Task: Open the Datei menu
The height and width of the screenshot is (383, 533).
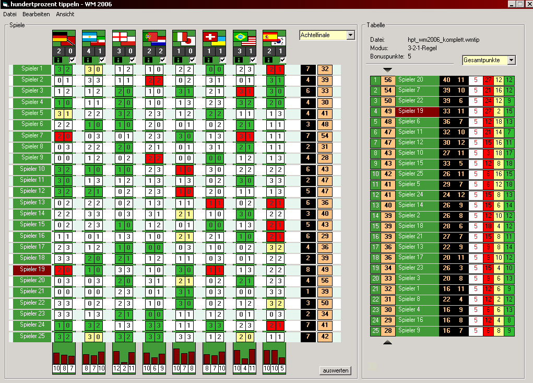Action: tap(10, 14)
